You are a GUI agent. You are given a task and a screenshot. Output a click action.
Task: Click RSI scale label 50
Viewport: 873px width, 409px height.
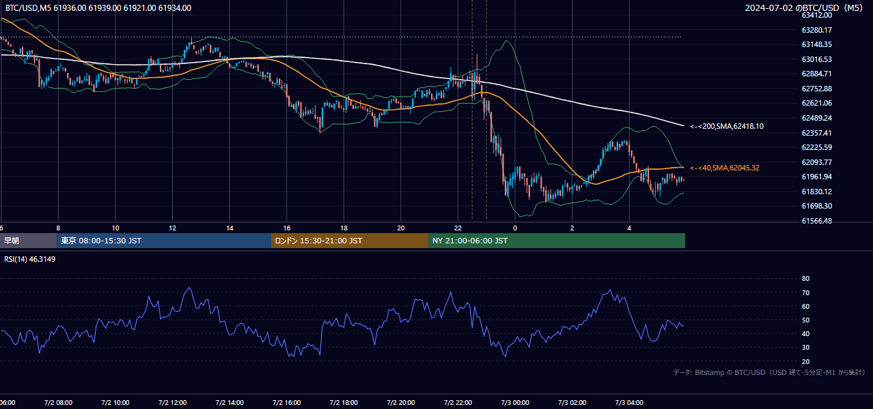tap(805, 320)
